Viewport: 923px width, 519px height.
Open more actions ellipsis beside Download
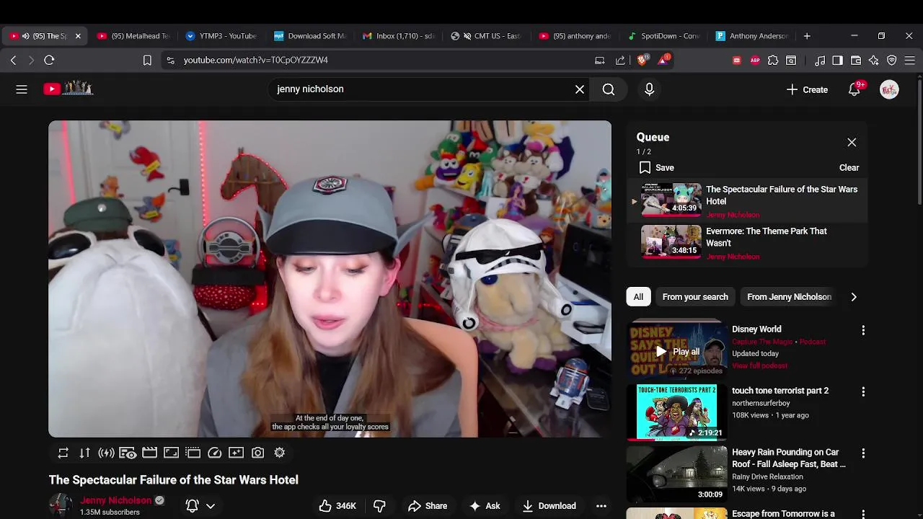tap(601, 506)
